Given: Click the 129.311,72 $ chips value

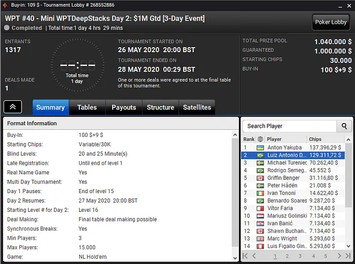Looking at the screenshot, I should [x=325, y=155].
